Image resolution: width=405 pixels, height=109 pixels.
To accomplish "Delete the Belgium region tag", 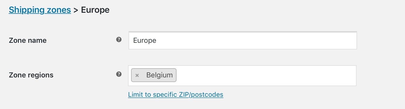I will [x=137, y=75].
